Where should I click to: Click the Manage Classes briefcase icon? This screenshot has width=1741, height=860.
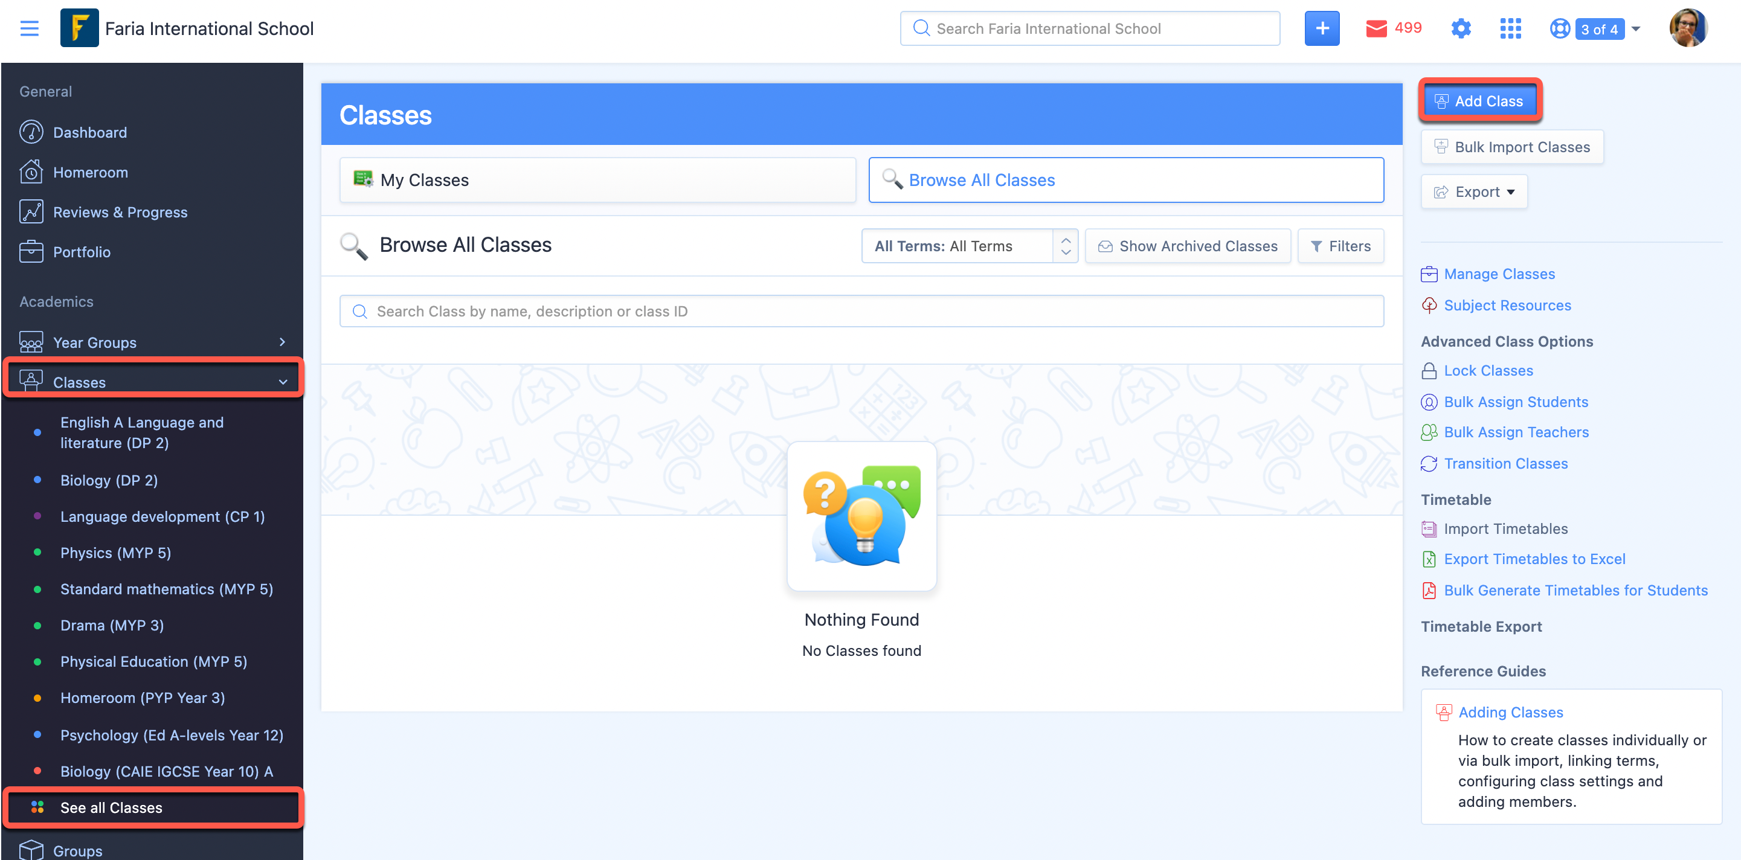tap(1429, 274)
